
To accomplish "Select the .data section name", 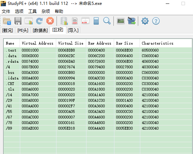I will point(11,56).
